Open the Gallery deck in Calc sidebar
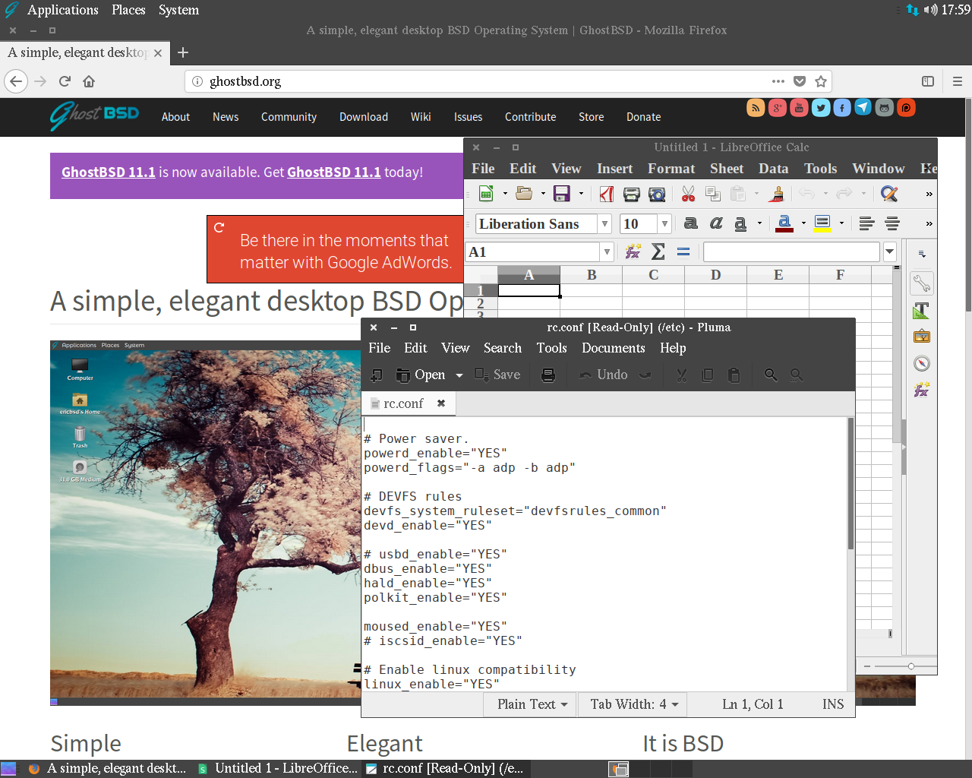Screen dimensions: 972x778 [922, 337]
